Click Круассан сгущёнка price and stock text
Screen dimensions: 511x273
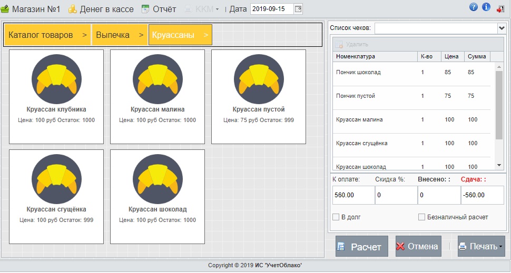coord(56,220)
